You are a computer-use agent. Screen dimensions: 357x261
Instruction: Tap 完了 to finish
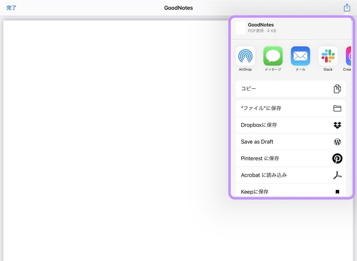click(x=11, y=8)
